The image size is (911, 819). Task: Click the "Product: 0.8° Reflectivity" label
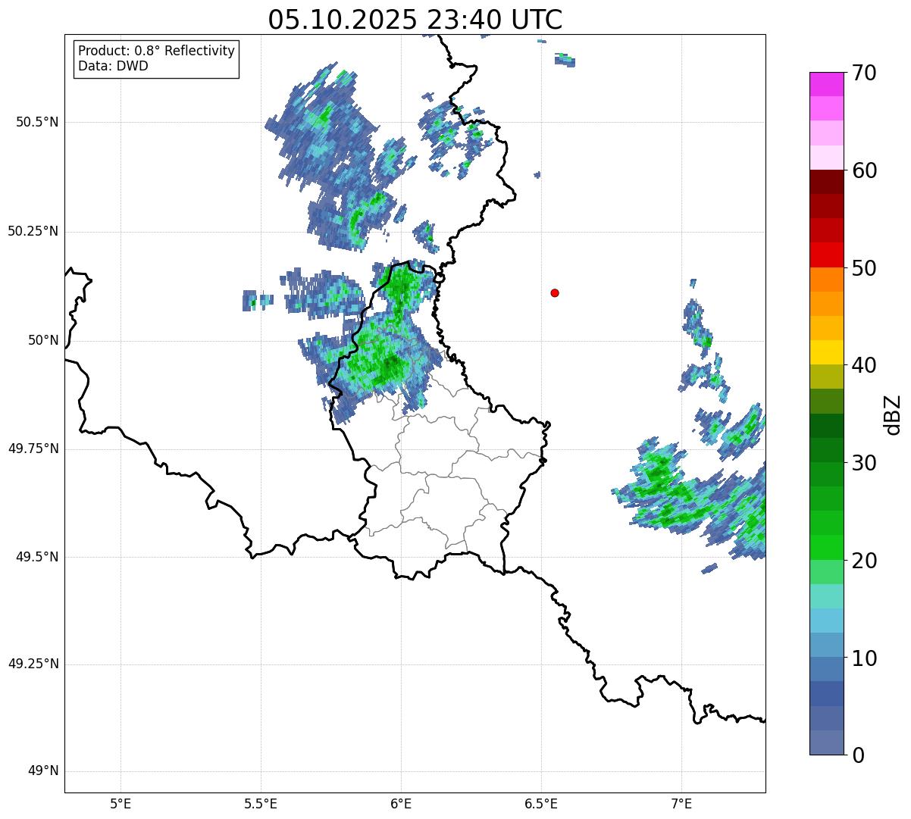pos(157,51)
